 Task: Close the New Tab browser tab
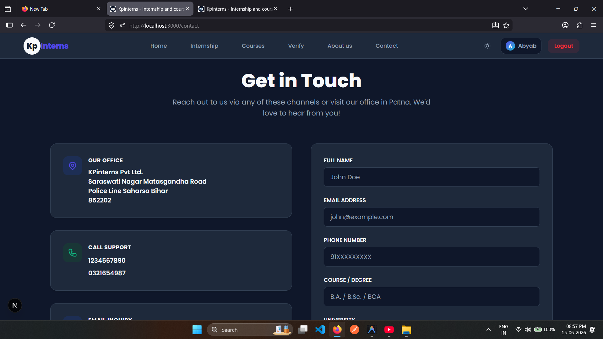[99, 9]
